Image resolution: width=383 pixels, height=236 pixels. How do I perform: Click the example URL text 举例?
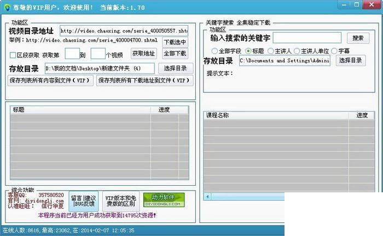coord(84,40)
